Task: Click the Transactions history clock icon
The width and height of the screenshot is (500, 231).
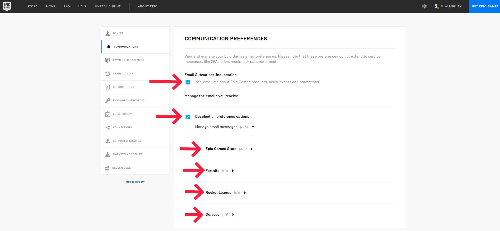Action: point(108,74)
